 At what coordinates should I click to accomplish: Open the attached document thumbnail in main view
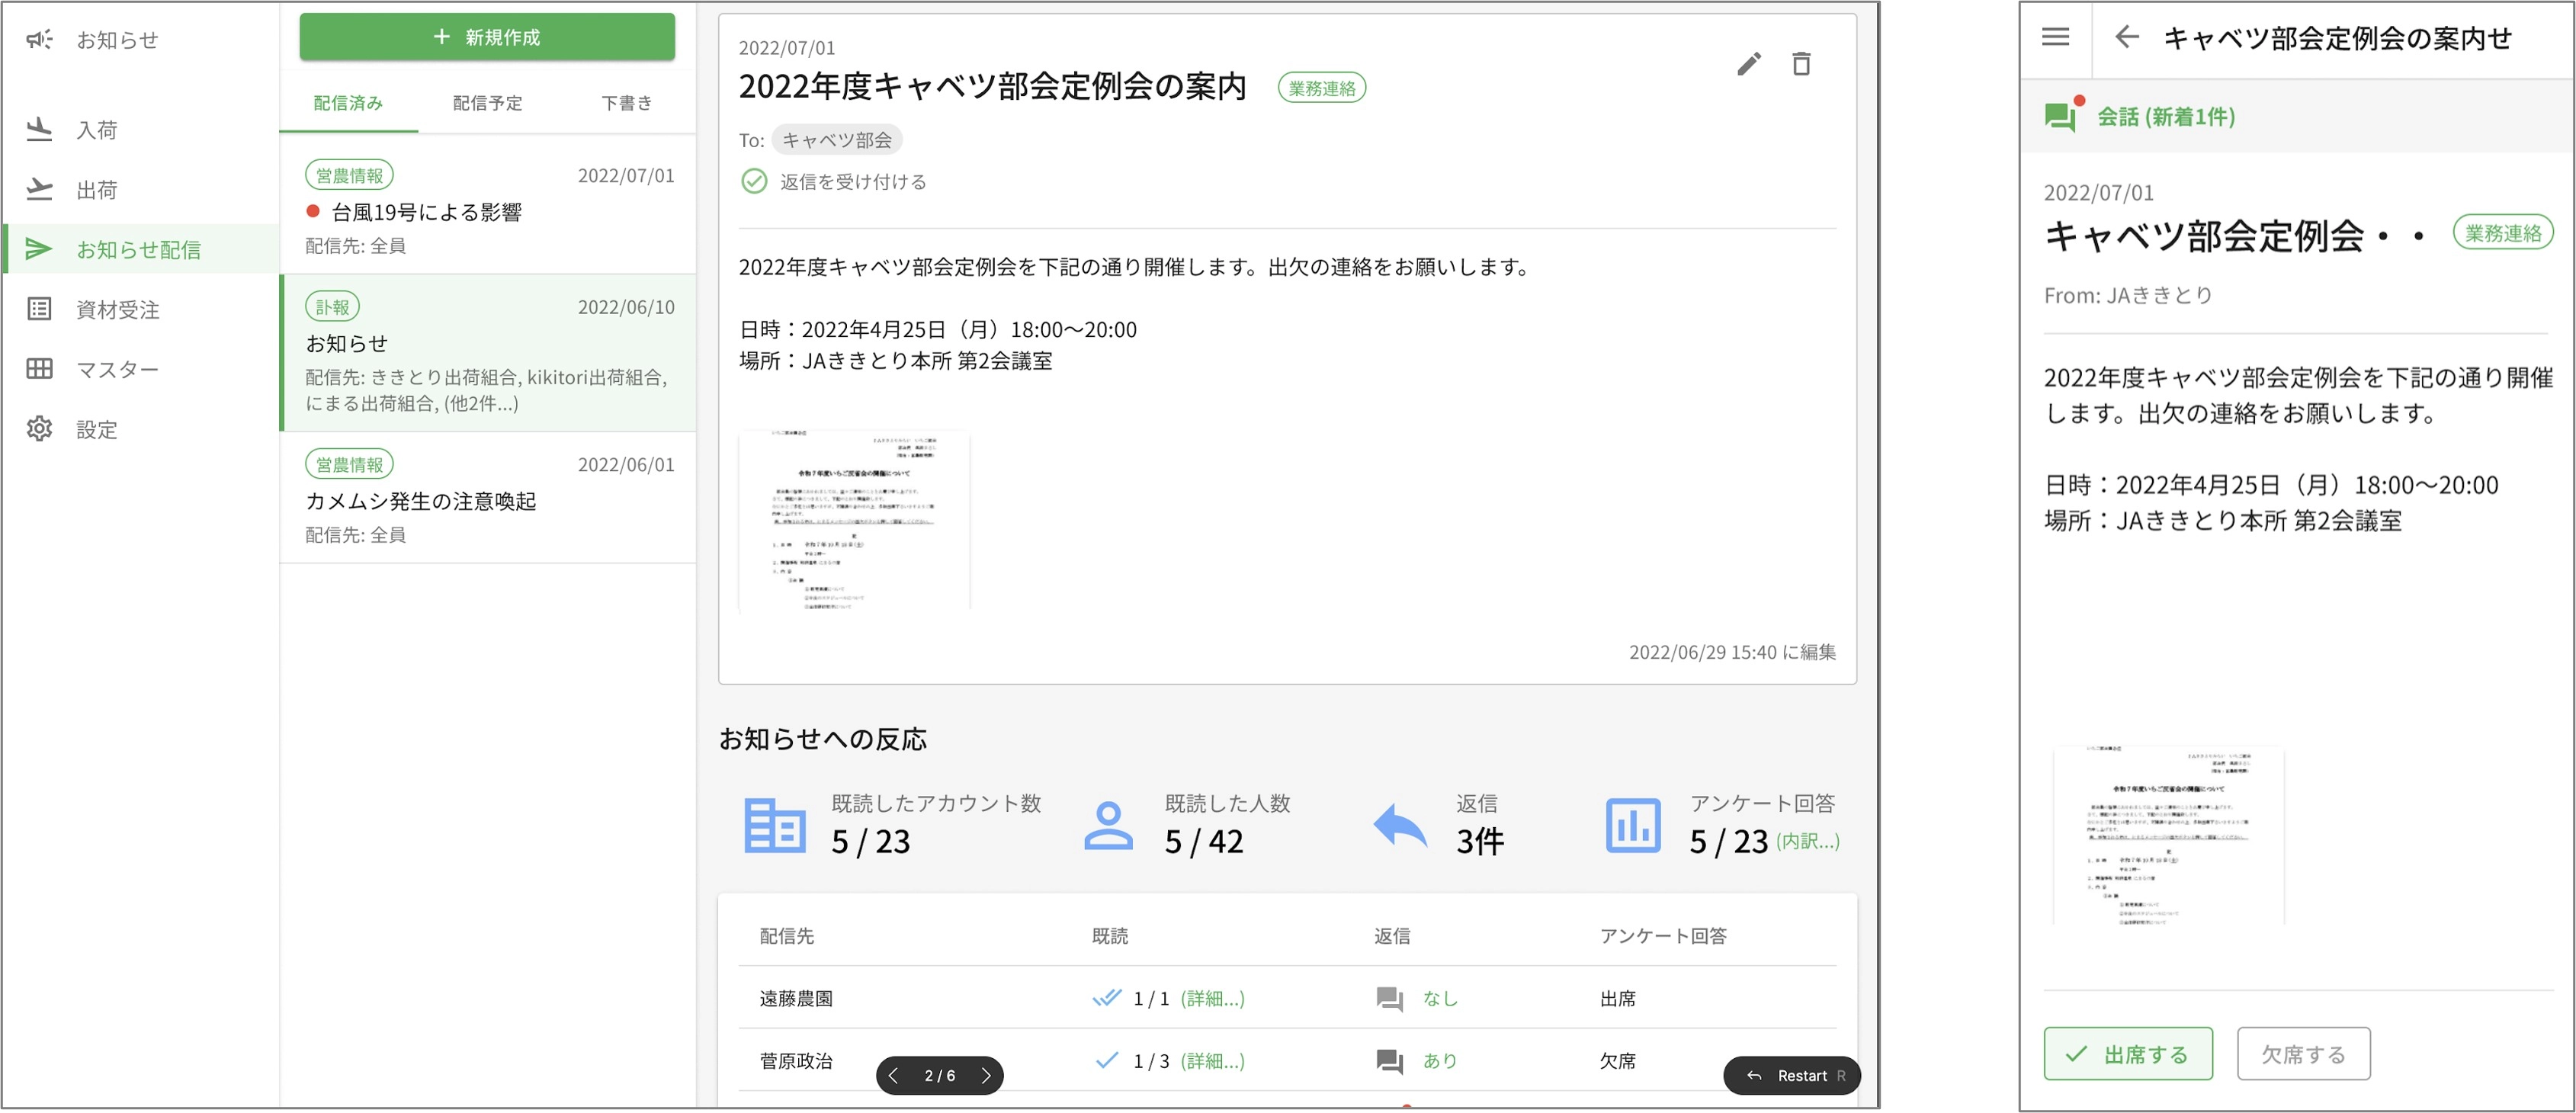[854, 520]
